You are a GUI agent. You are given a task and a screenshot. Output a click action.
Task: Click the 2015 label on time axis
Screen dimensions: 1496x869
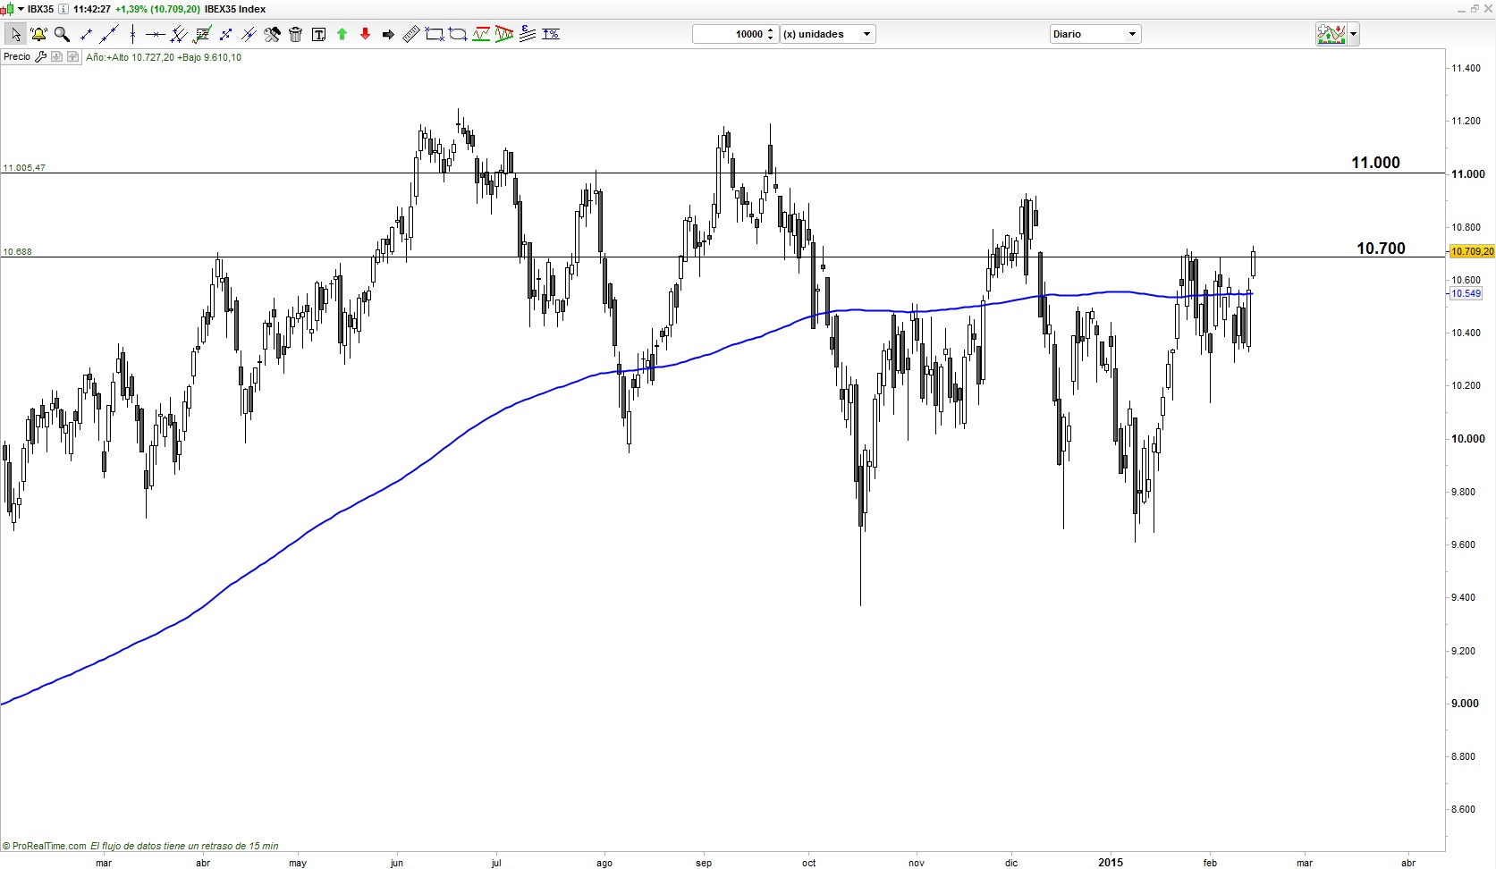tap(1111, 863)
